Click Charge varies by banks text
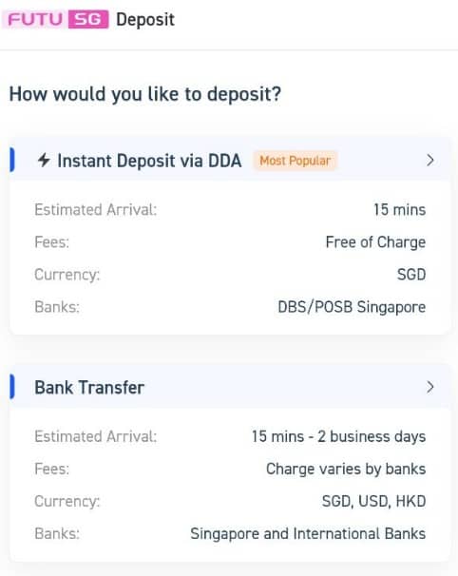Viewport: 458px width, 576px height. 346,470
